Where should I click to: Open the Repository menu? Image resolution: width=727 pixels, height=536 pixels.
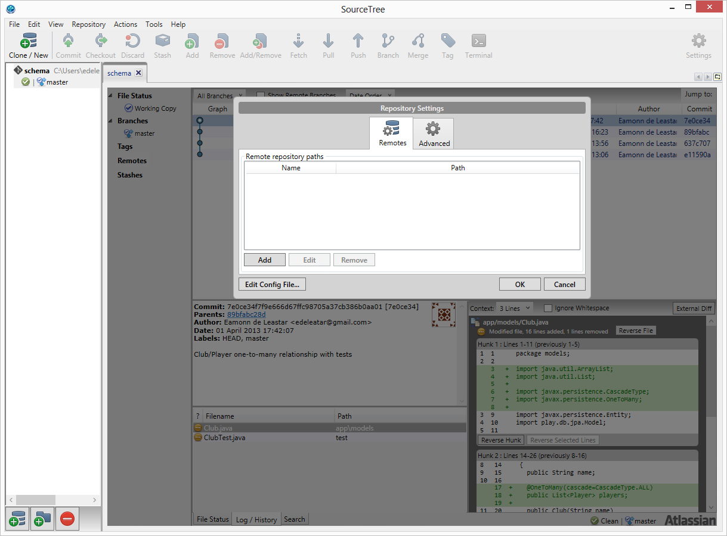89,24
